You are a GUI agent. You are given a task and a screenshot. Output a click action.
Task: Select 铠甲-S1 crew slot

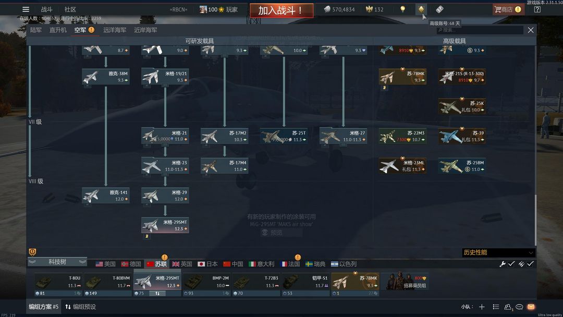(305, 284)
